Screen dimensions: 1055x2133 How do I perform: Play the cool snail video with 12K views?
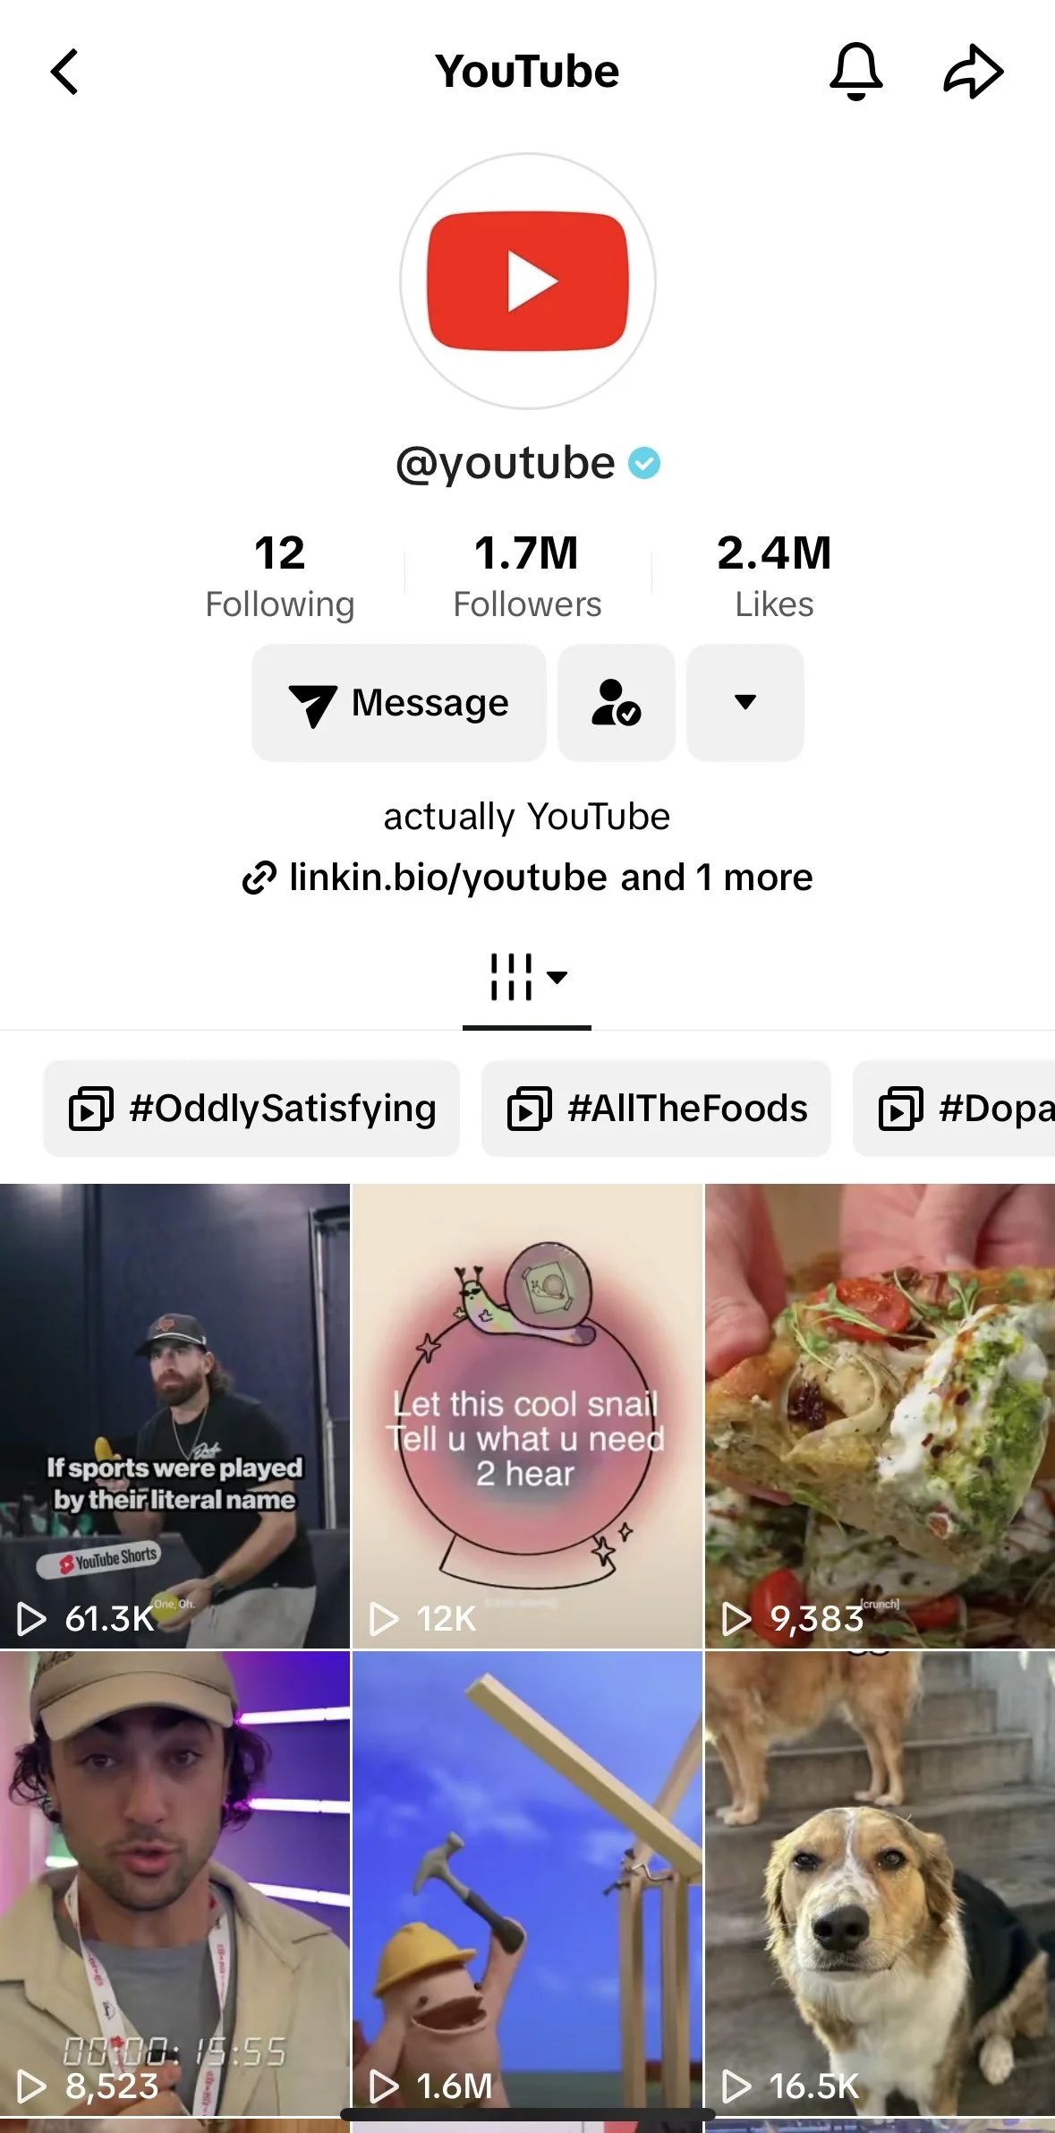pos(527,1416)
